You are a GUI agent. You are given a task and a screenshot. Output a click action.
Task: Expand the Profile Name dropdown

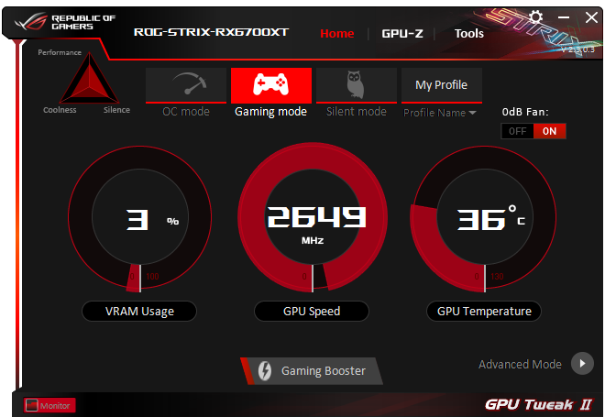(439, 113)
